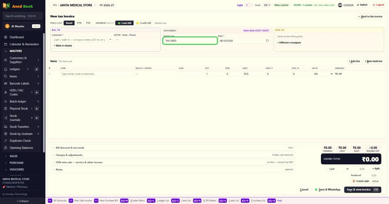Click the Invoice no. field INV-0003
389x204 pixels.
coord(190,40)
